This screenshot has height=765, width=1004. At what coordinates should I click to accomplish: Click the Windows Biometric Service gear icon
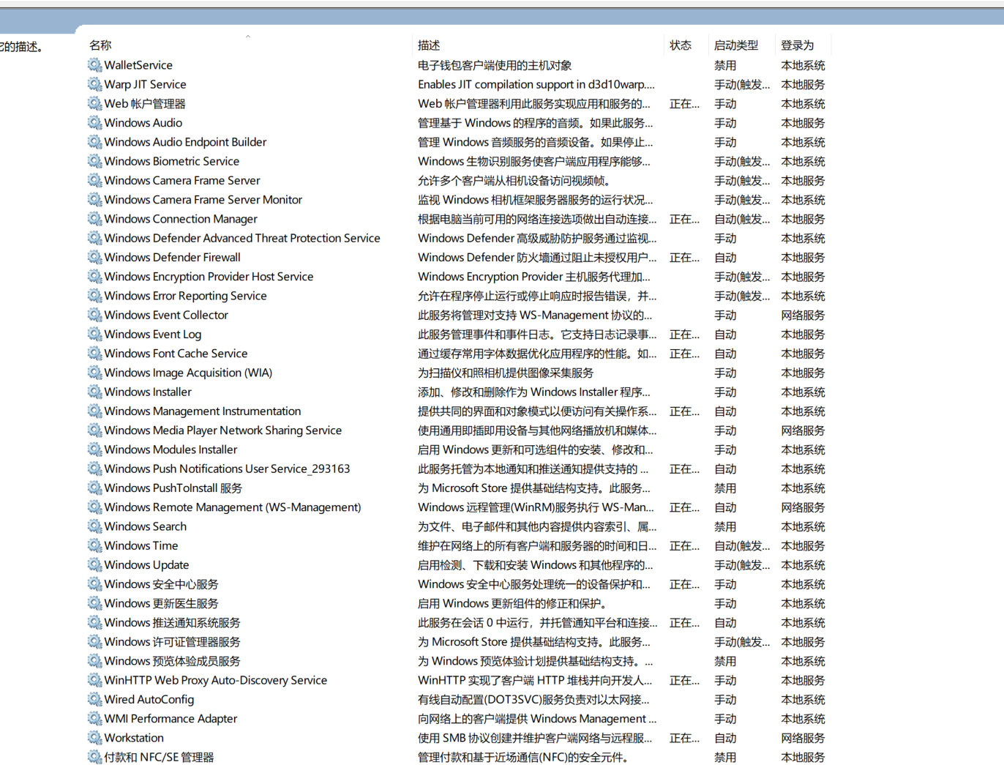click(x=94, y=161)
